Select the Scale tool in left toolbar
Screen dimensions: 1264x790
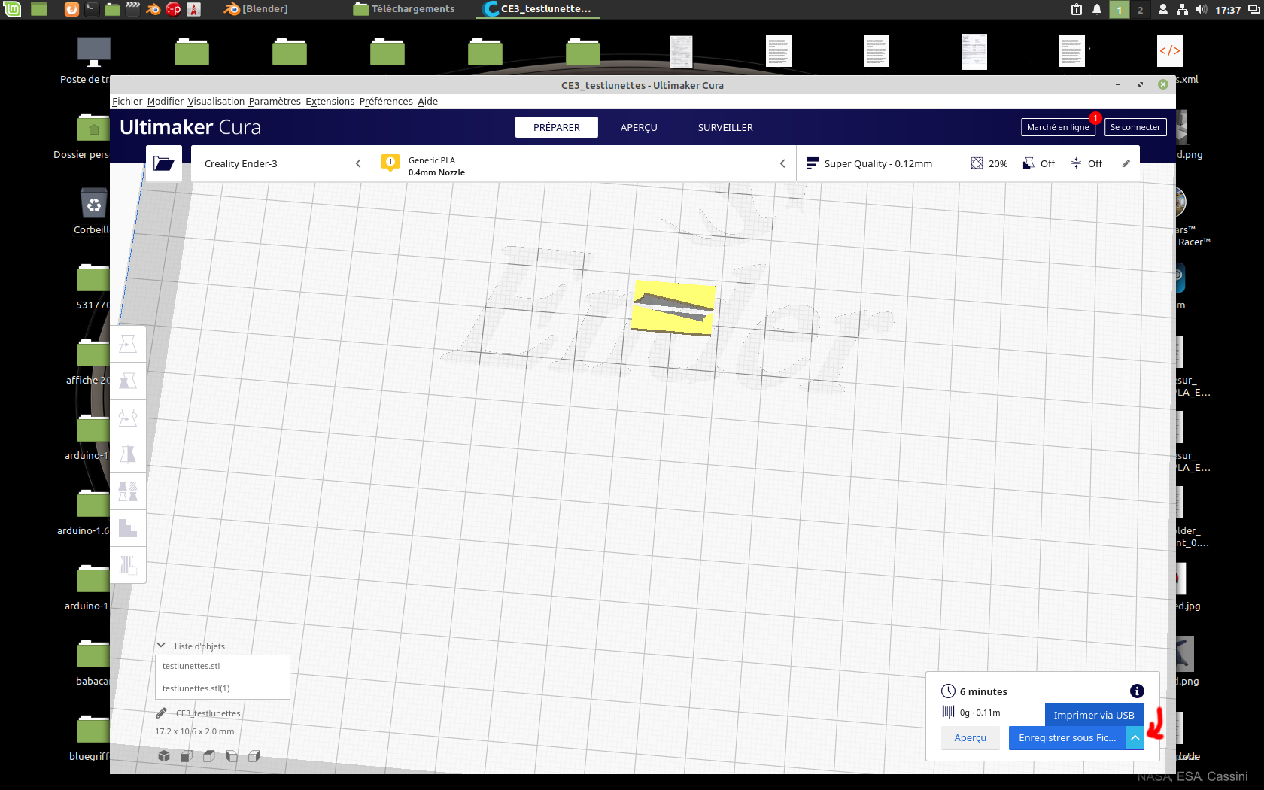[128, 381]
